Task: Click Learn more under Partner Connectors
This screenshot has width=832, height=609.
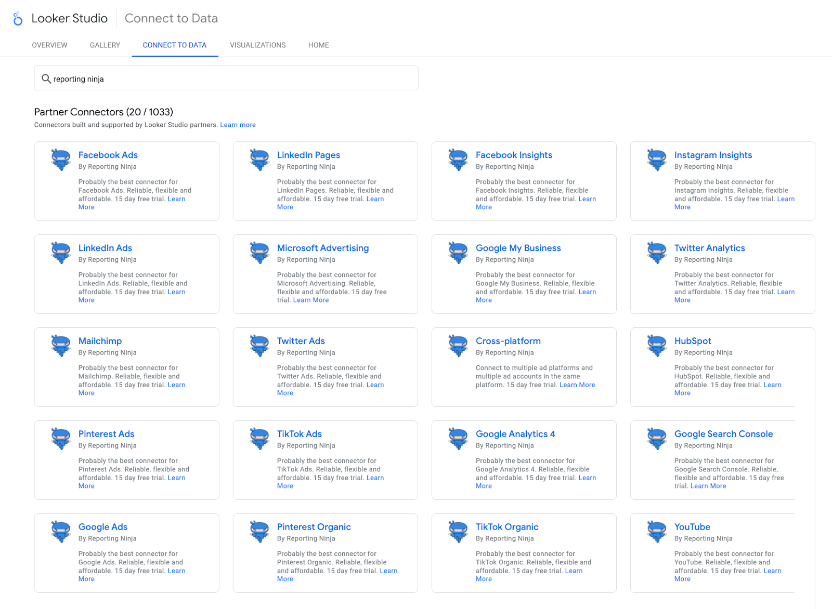Action: coord(238,125)
